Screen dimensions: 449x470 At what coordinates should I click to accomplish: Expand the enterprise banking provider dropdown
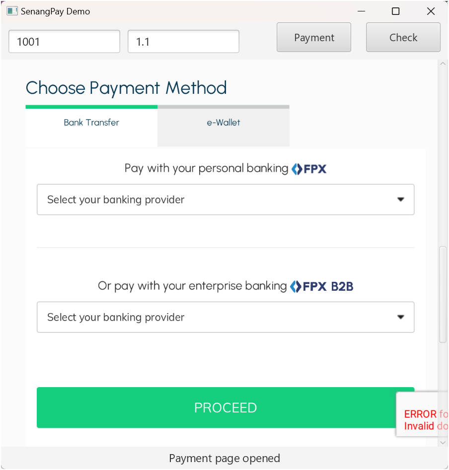click(x=225, y=317)
